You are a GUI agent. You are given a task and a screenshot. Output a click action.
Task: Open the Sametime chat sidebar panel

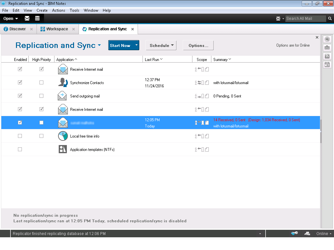coord(327,39)
